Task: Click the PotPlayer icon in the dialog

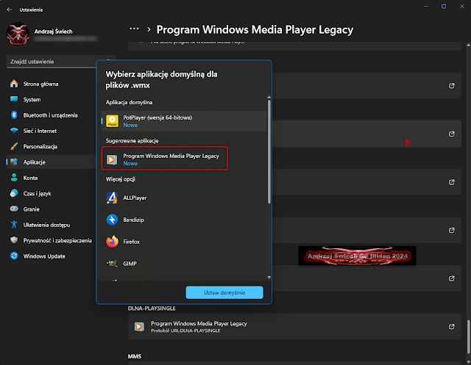Action: (113, 121)
